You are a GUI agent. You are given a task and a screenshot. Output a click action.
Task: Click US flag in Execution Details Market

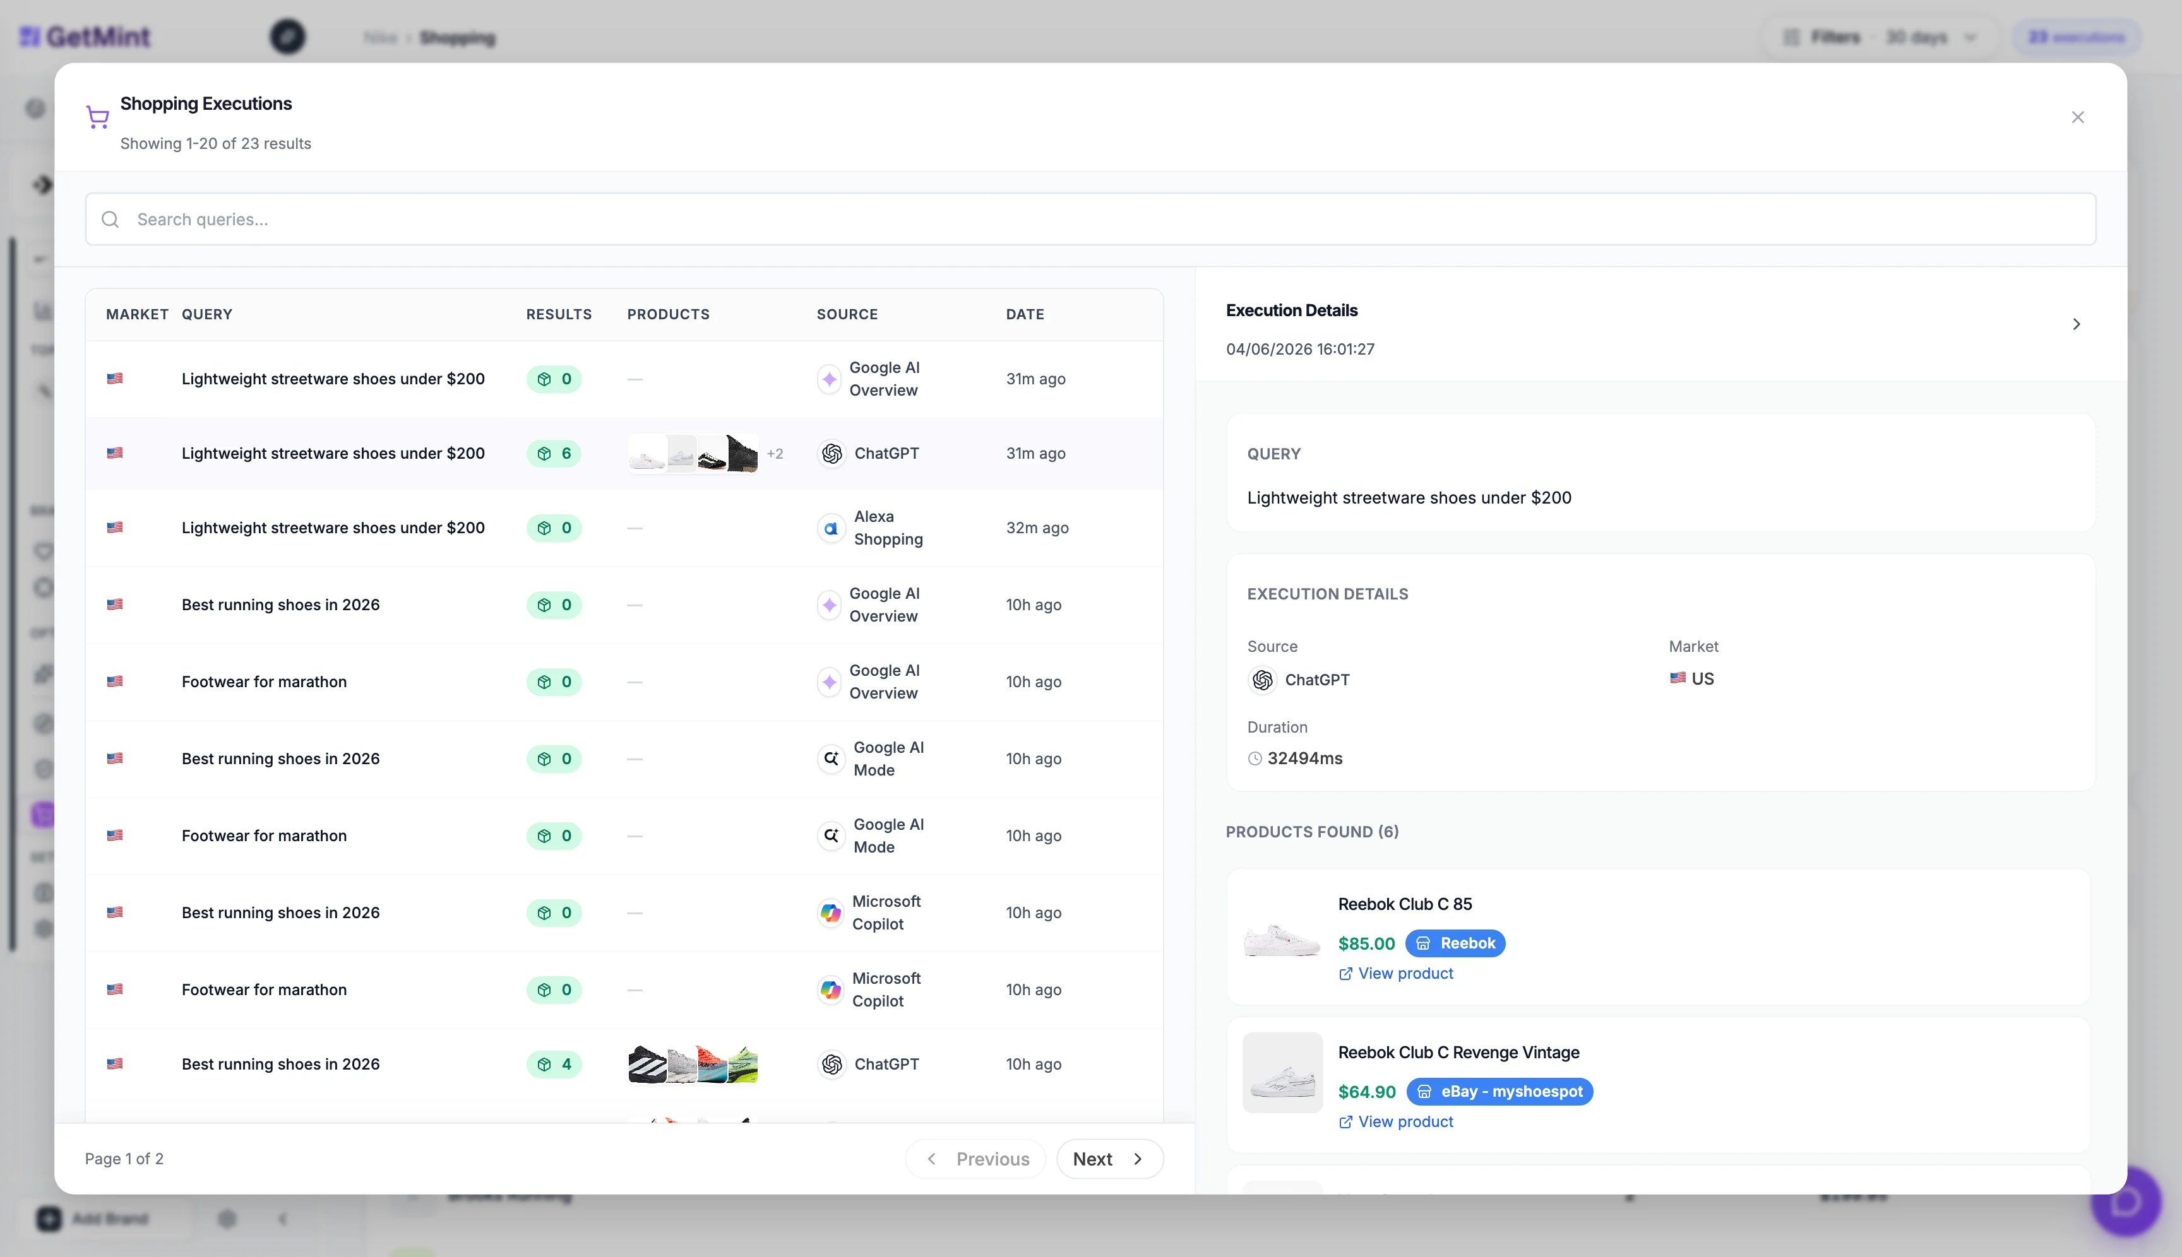(x=1678, y=678)
